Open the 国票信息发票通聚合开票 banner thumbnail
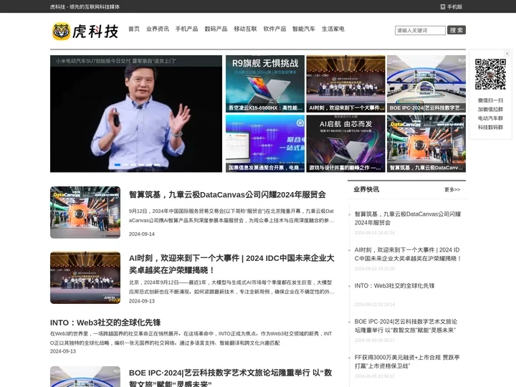516x387 pixels. 265,143
